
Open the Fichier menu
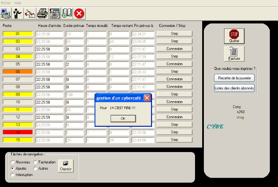click(6, 3)
